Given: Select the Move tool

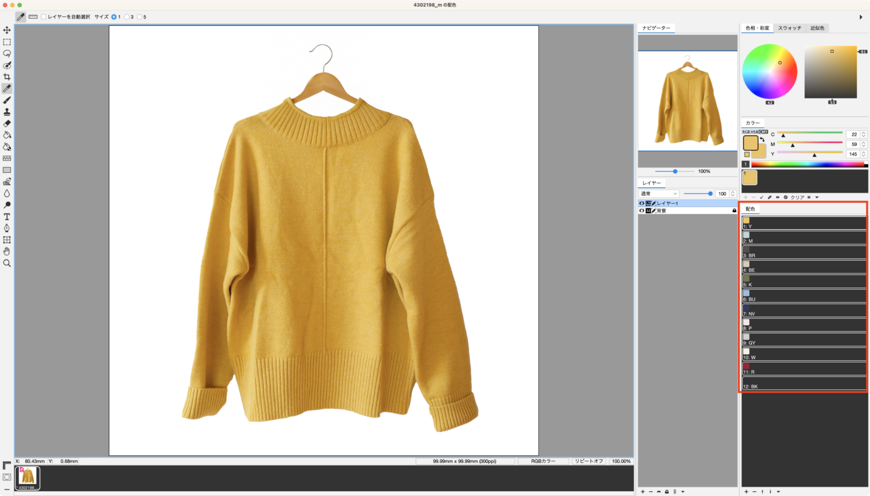Looking at the screenshot, I should pos(7,30).
